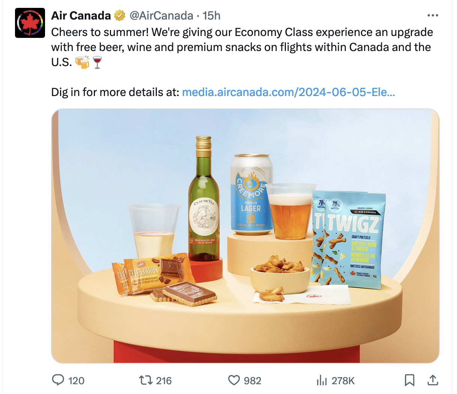Like the tweet with the heart icon
The width and height of the screenshot is (457, 394).
click(x=234, y=380)
